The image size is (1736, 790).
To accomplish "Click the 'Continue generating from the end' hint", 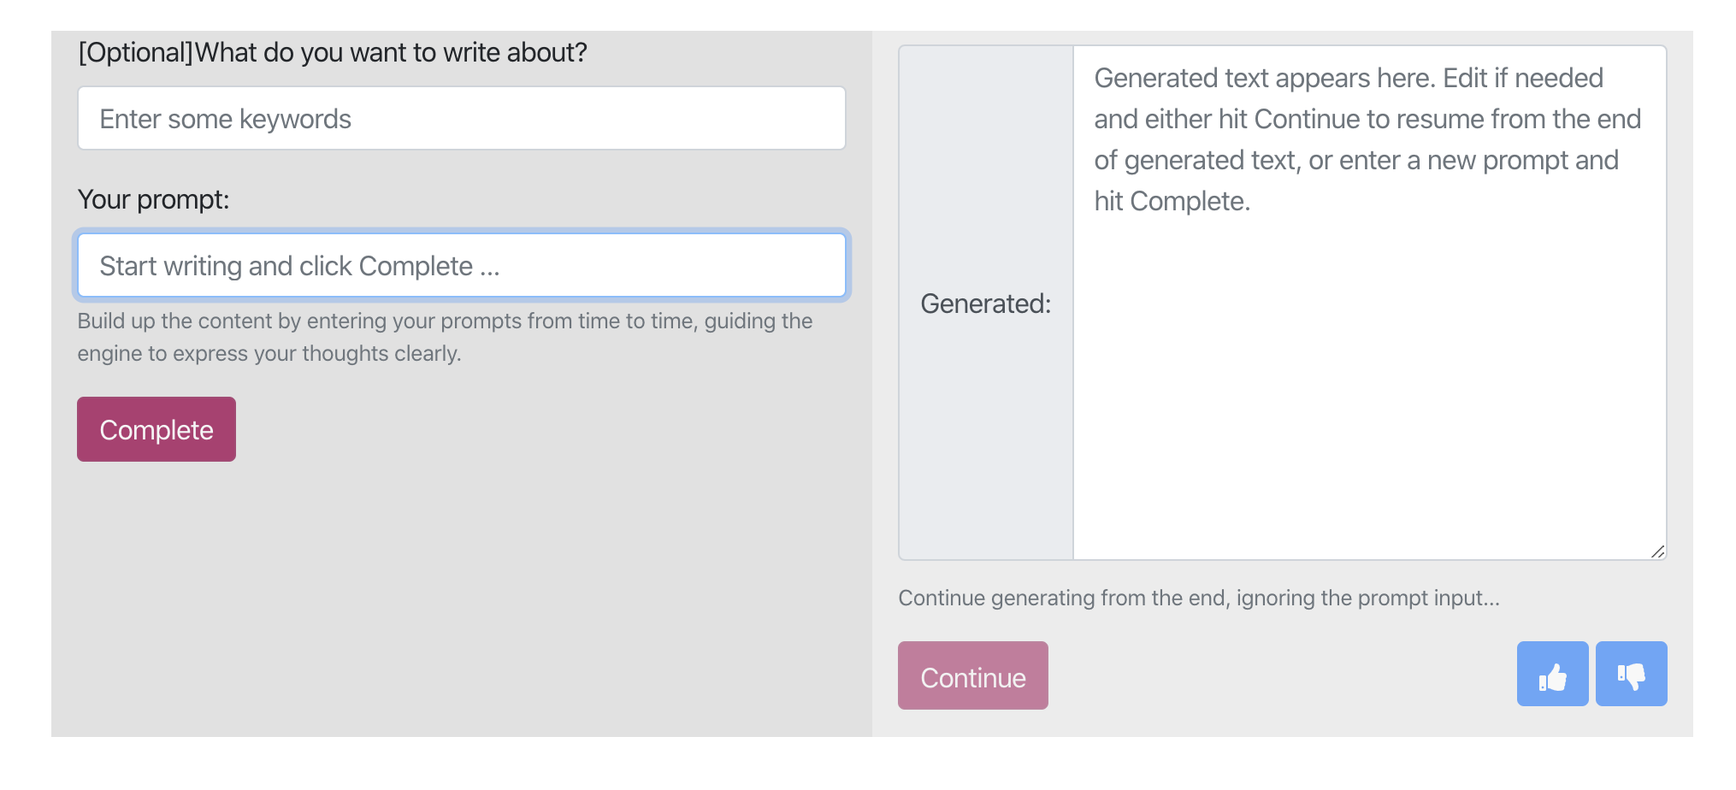I will (1198, 598).
